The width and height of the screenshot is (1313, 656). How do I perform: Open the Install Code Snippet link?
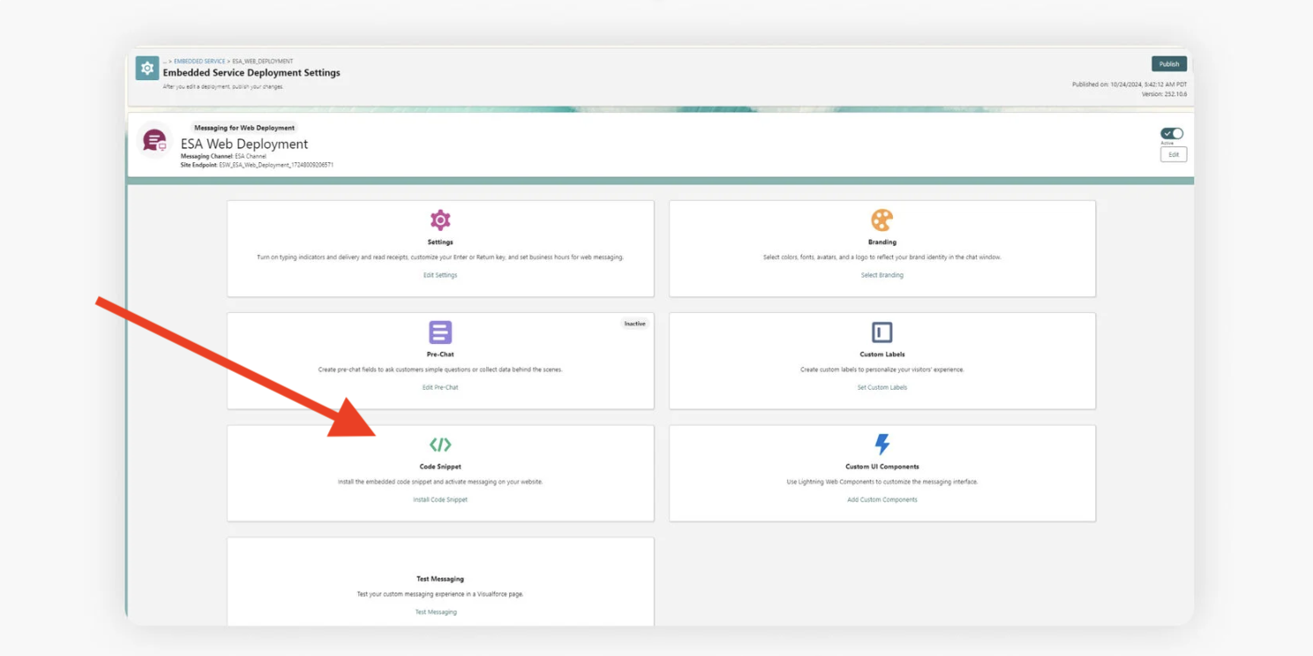point(440,500)
